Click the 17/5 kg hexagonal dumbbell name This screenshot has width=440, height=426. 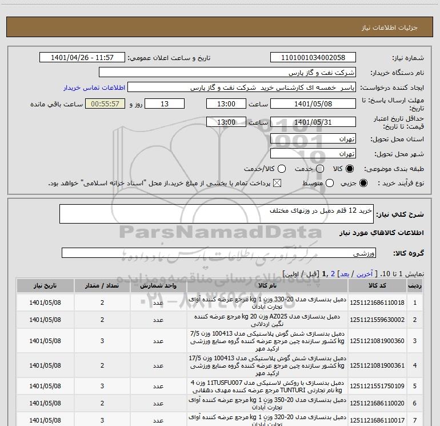click(267, 366)
